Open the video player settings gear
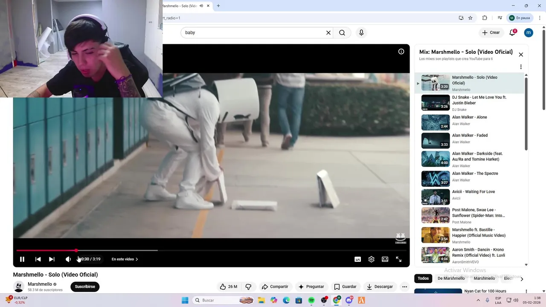 click(372, 259)
